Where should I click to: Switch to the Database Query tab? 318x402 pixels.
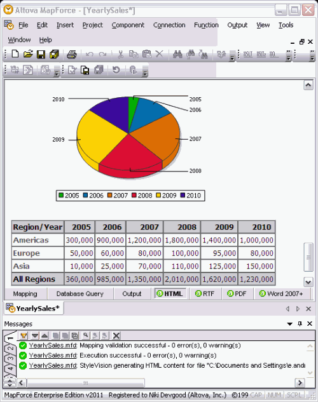pyautogui.click(x=80, y=294)
